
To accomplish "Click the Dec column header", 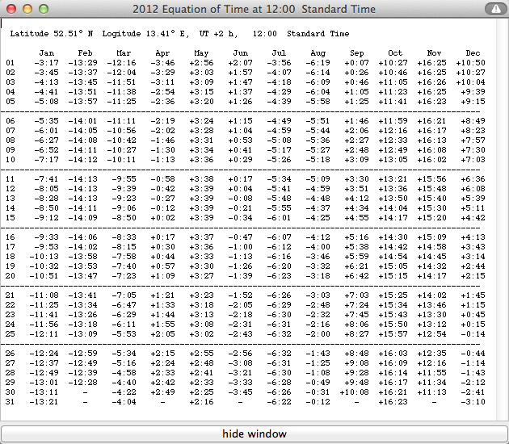I will point(473,52).
